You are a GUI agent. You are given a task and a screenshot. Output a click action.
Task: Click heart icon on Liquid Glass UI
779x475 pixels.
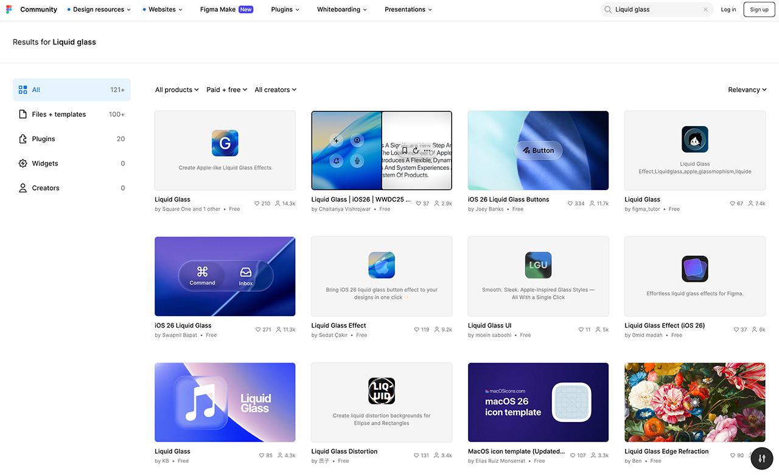click(581, 329)
